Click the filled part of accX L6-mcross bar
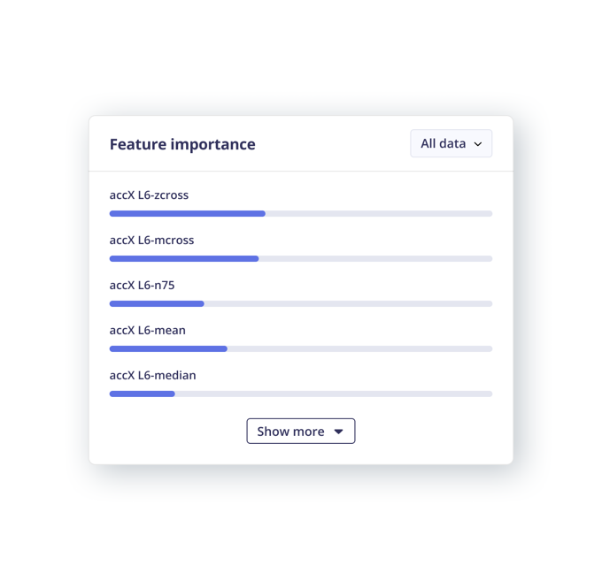602x581 pixels. pos(183,258)
